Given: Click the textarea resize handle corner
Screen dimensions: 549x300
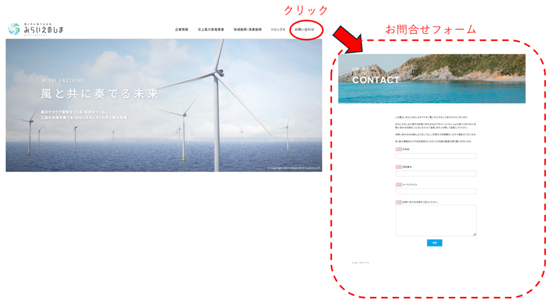Looking at the screenshot, I should 475,234.
